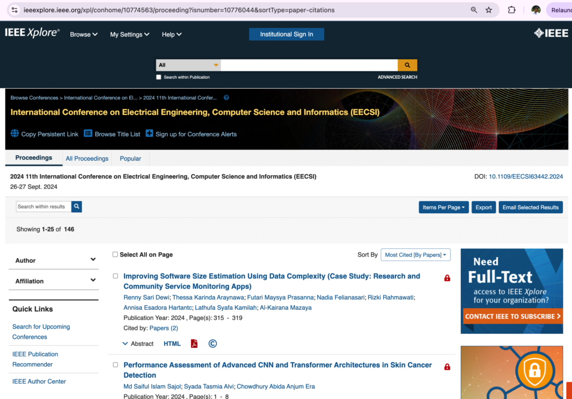Open the Items Per Page dropdown

444,207
